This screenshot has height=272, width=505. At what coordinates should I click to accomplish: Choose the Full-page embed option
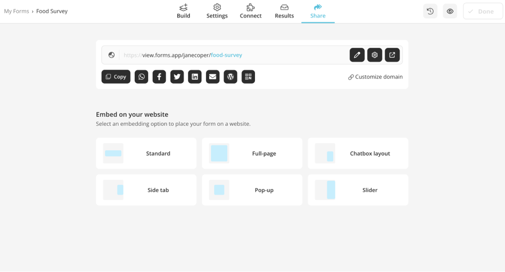pyautogui.click(x=252, y=154)
